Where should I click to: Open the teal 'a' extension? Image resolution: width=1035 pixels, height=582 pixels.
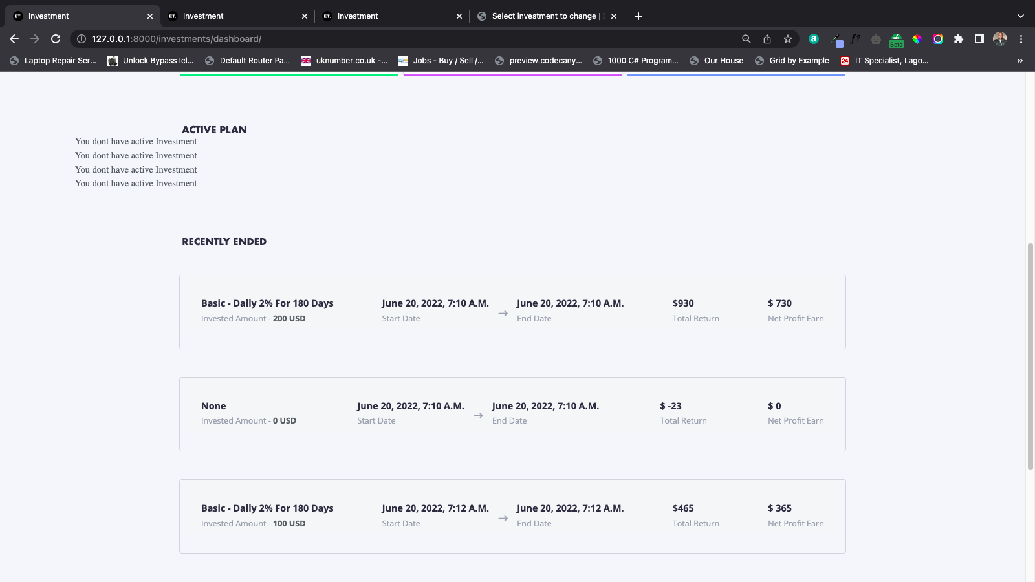(814, 39)
